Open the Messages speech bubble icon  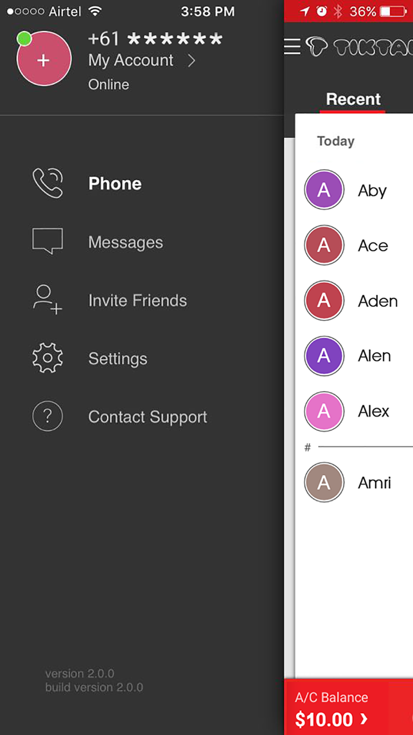click(47, 241)
